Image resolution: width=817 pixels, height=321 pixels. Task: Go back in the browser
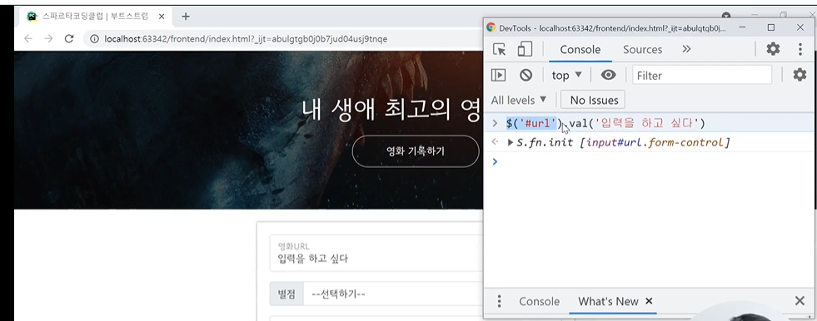(28, 38)
